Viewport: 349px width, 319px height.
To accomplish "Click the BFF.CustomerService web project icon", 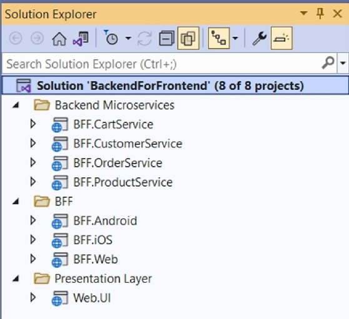I will pyautogui.click(x=59, y=144).
